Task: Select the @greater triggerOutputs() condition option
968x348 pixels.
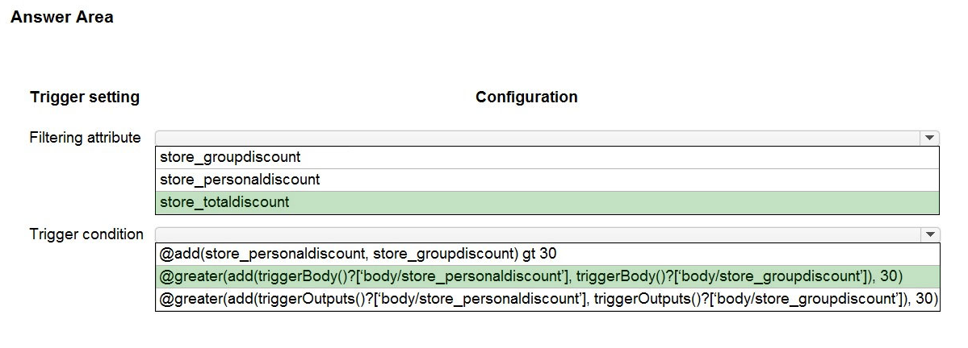Action: [x=547, y=299]
